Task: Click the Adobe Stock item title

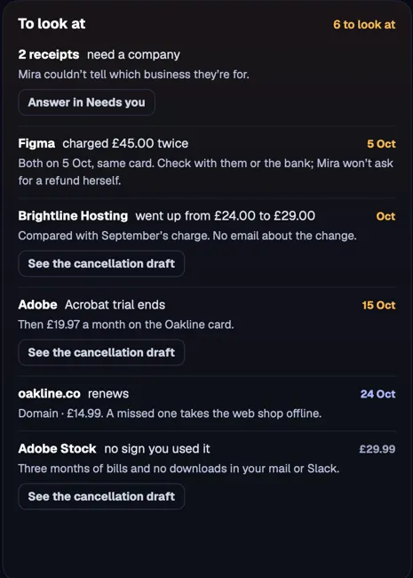Action: [57, 448]
